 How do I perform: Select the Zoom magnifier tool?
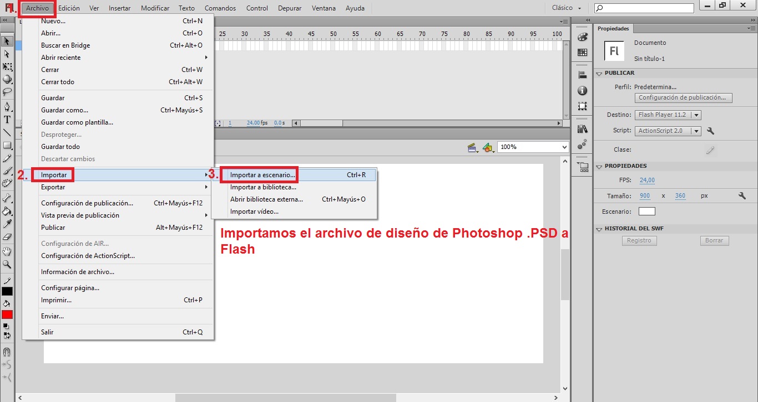(x=7, y=265)
